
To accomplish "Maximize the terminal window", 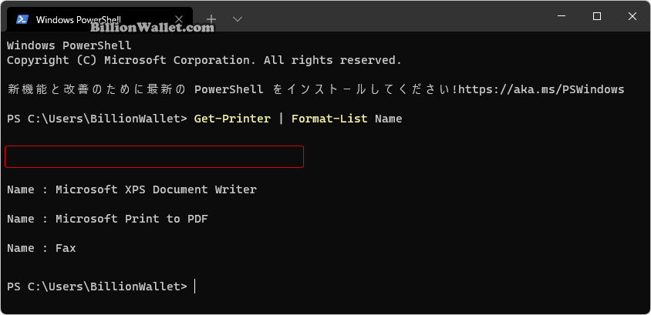I will (x=597, y=16).
